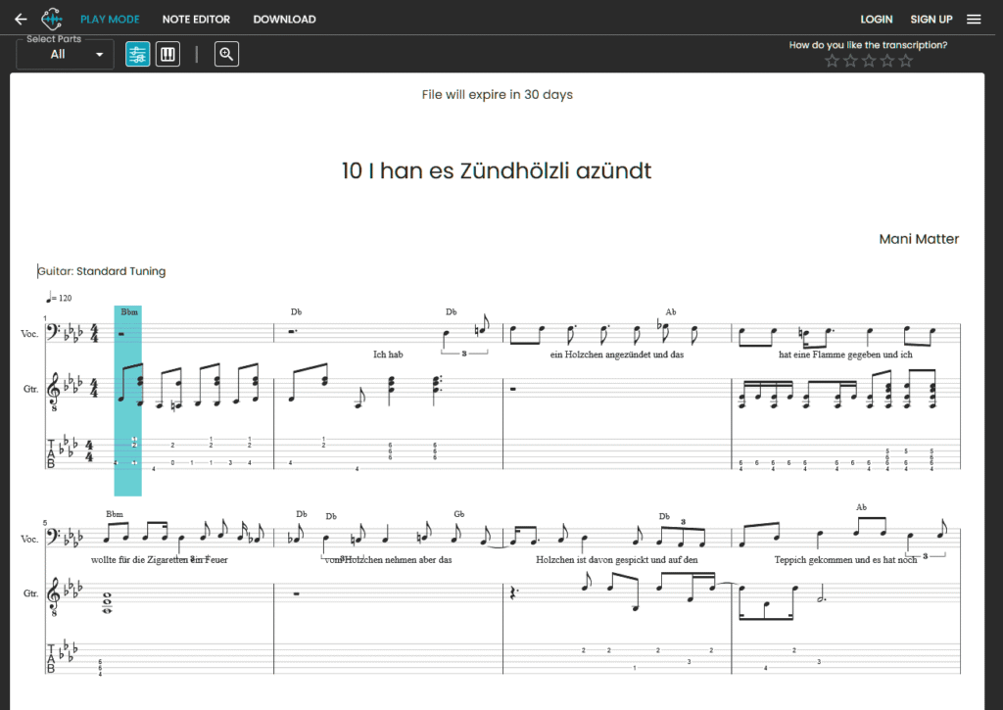Switch to Note Editor mode
Screen dimensions: 1003x710
(196, 19)
